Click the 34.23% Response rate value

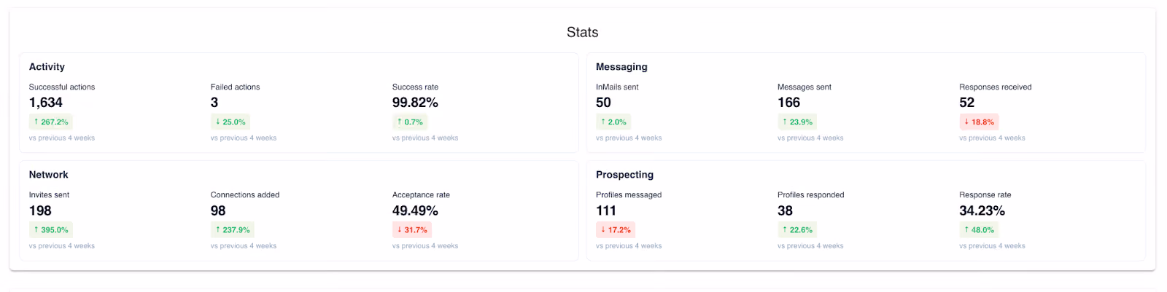tap(982, 210)
